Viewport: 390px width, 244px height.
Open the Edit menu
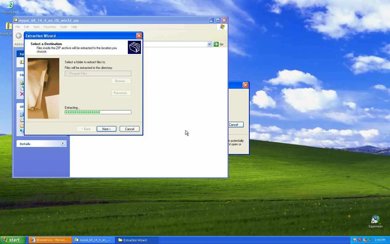(x=26, y=27)
